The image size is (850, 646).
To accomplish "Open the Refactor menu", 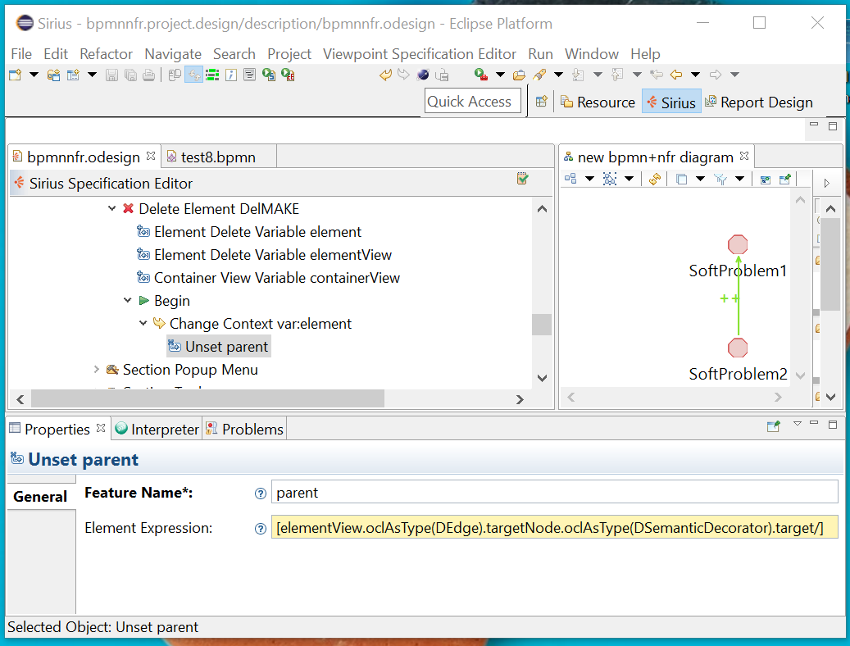I will 106,54.
